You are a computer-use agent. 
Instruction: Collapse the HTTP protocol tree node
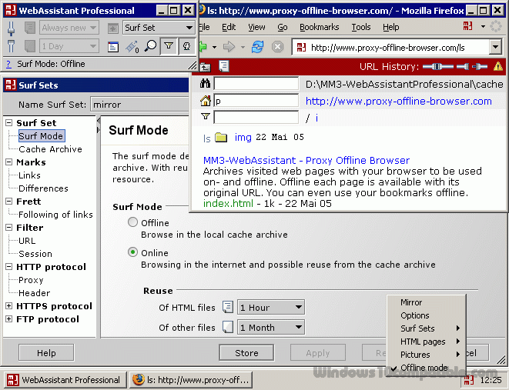click(9, 267)
